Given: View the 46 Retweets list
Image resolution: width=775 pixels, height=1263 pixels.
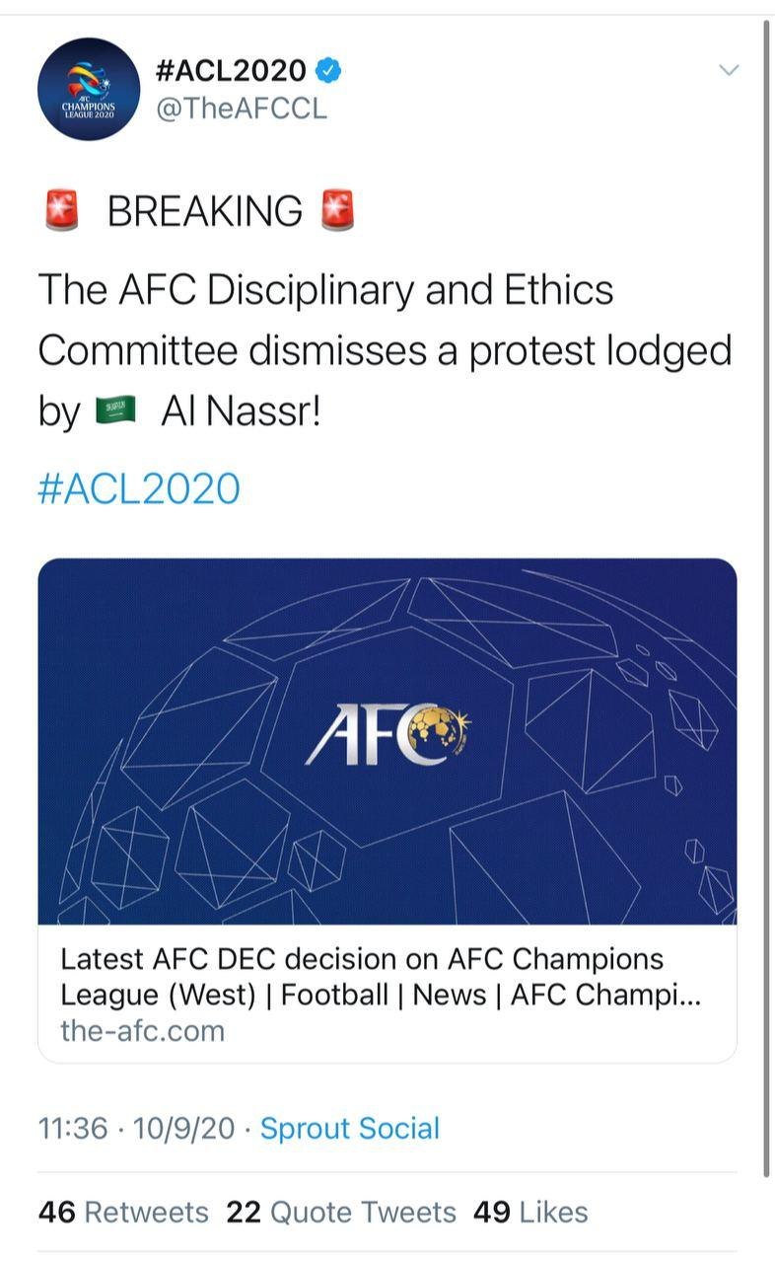Looking at the screenshot, I should [123, 1212].
